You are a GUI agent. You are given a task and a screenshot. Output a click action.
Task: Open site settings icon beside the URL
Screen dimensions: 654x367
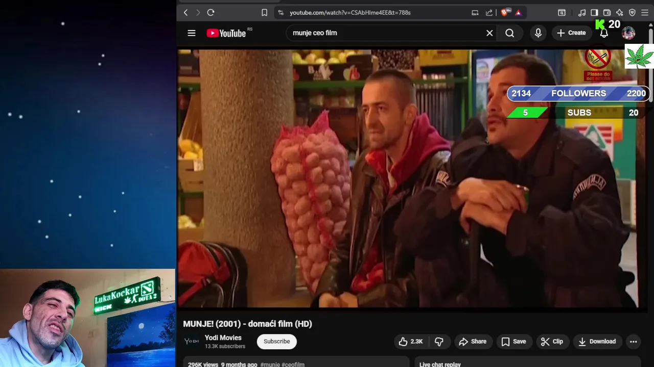281,13
